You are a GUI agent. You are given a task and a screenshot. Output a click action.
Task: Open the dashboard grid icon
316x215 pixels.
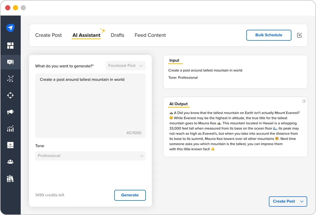pyautogui.click(x=10, y=46)
